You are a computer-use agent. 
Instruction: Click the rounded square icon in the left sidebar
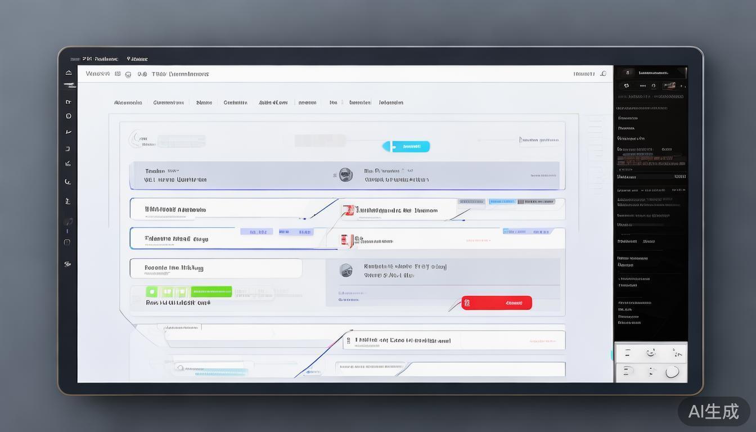point(67,242)
